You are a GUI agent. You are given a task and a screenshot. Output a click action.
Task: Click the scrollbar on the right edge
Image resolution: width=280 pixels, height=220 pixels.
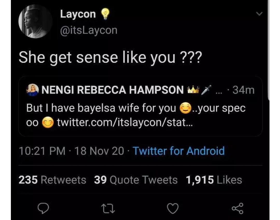(x=268, y=52)
